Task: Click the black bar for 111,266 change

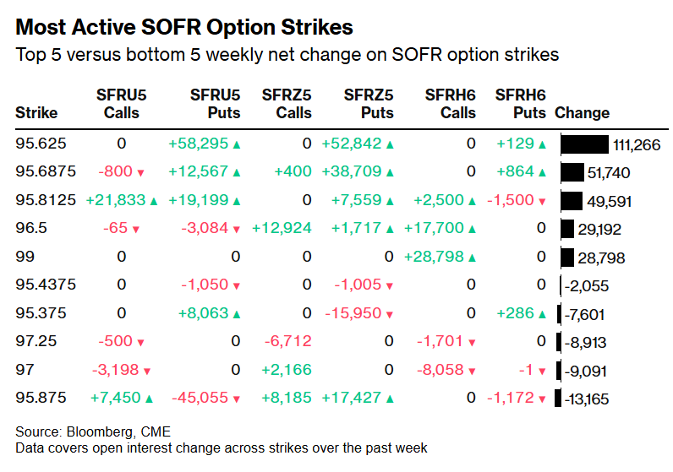Action: pyautogui.click(x=584, y=145)
